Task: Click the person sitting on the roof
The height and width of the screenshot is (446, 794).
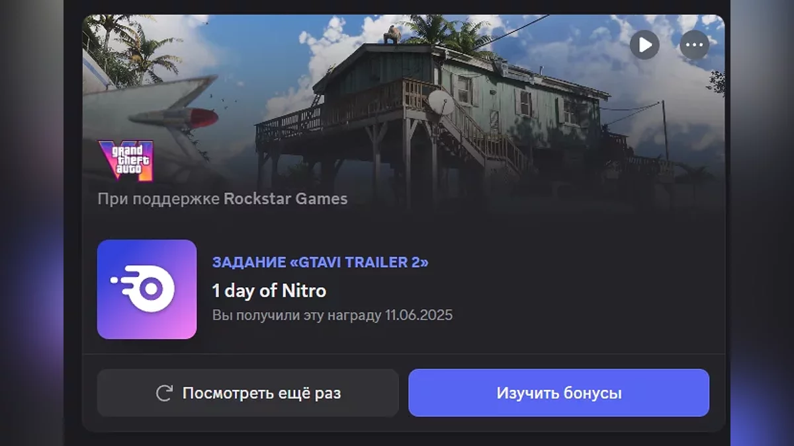Action: [394, 34]
